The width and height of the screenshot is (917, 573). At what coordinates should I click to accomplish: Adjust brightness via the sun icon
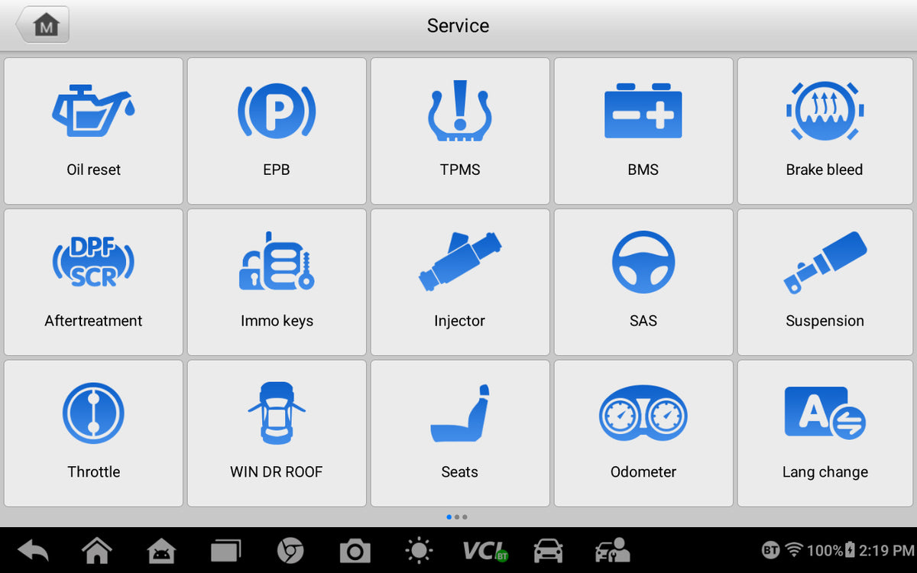pyautogui.click(x=419, y=550)
